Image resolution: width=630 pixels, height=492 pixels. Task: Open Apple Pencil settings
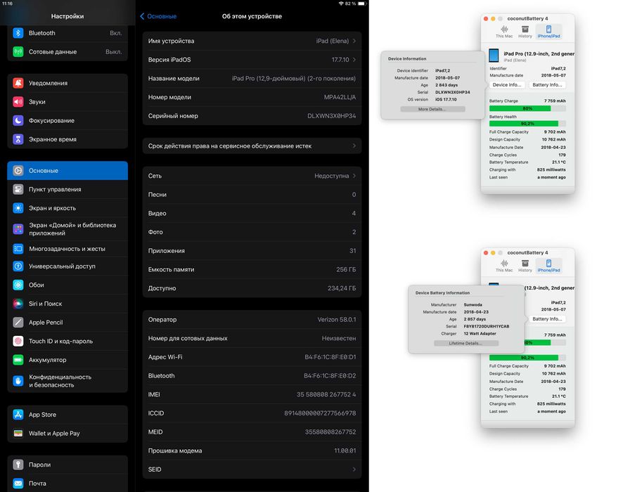[x=67, y=323]
